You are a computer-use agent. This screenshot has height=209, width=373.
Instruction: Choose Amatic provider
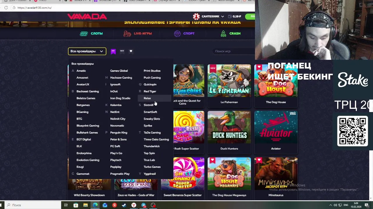[81, 71]
